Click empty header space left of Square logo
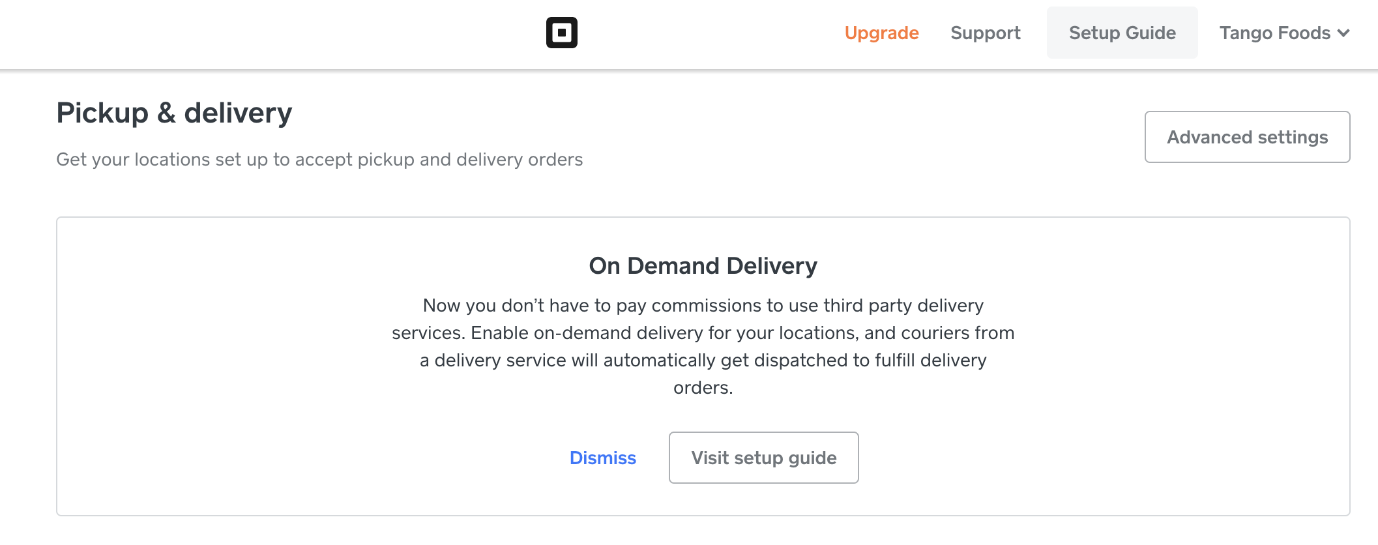This screenshot has height=545, width=1378. (x=261, y=33)
